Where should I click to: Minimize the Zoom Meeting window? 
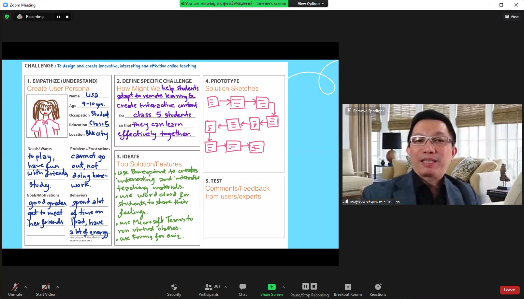(487, 5)
